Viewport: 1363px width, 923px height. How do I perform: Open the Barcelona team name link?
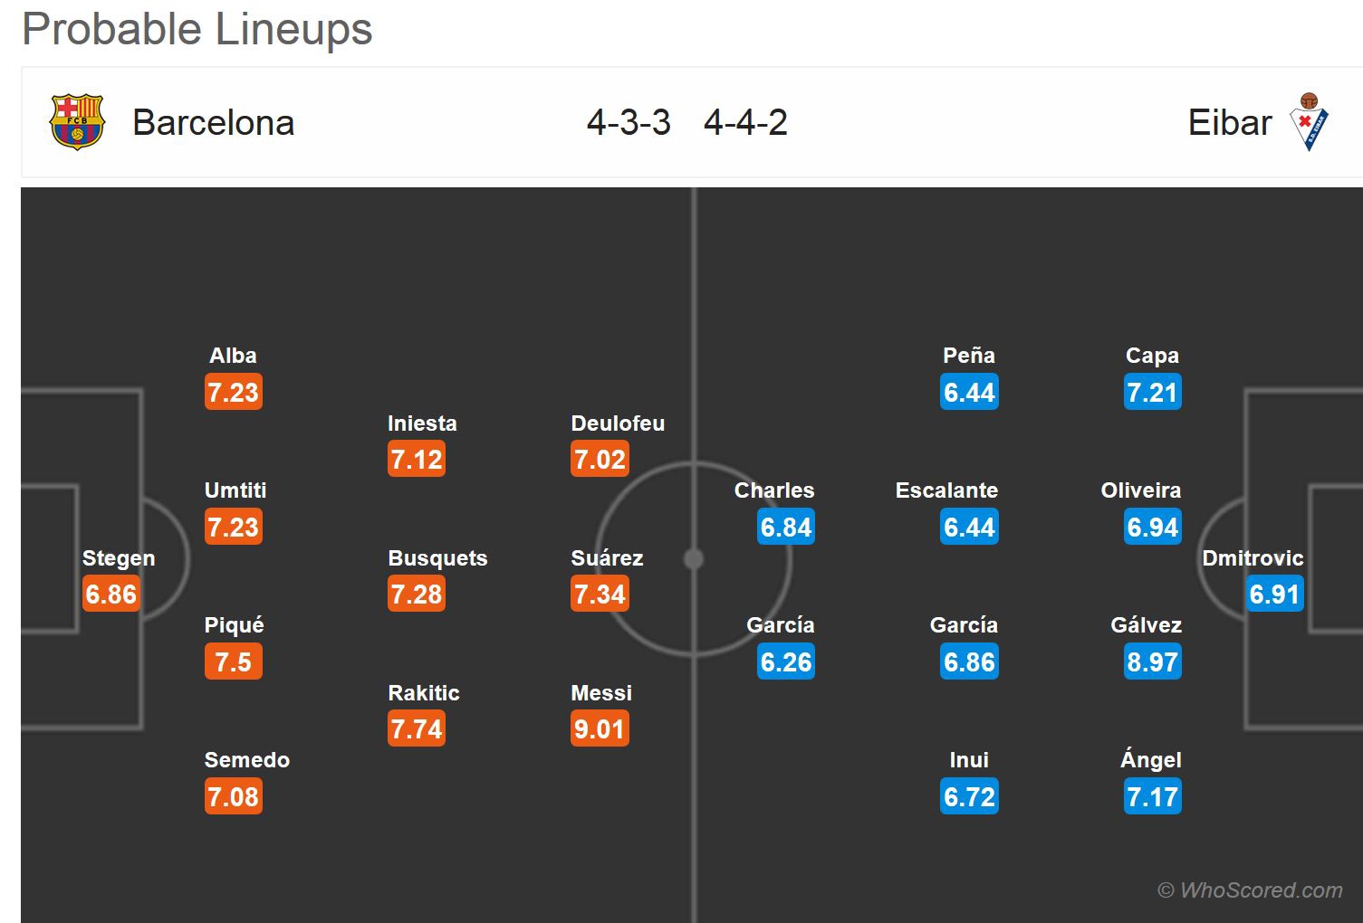214,123
